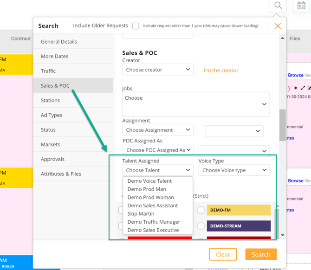This screenshot has height=270, width=311.
Task: Select Demo Voice Talent from list
Action: 158,181
